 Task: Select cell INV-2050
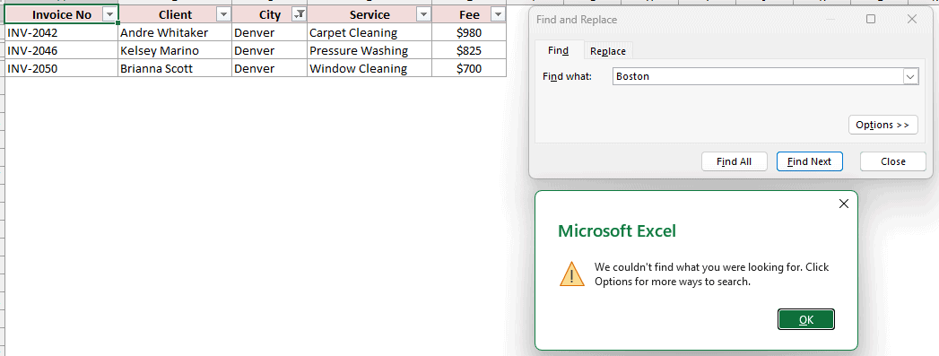pos(62,68)
